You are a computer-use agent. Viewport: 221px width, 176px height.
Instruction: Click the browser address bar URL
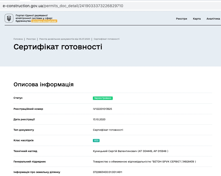pyautogui.click(x=63, y=6)
